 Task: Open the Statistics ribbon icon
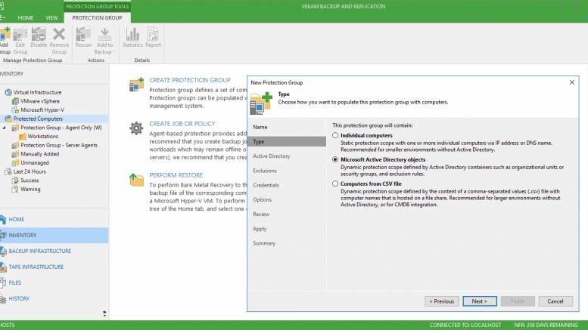pyautogui.click(x=132, y=34)
